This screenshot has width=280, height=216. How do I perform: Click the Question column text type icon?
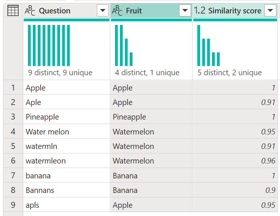(30, 11)
